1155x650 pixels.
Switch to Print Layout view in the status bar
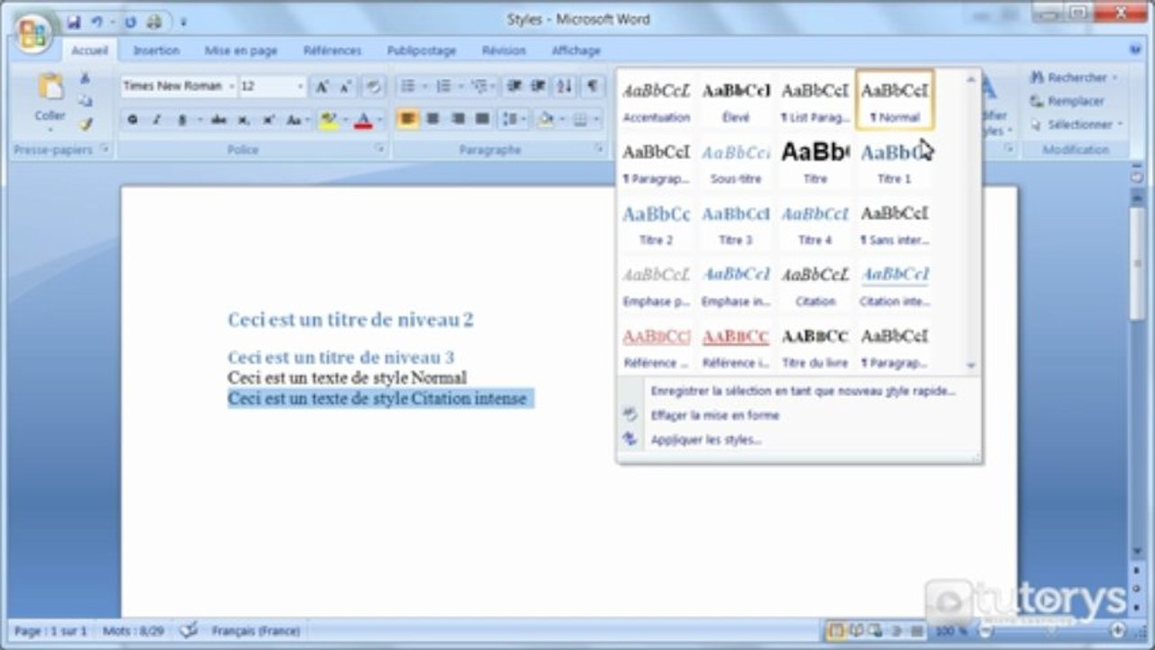836,630
